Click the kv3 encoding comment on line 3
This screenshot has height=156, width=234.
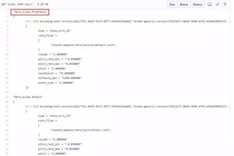pyautogui.click(x=128, y=21)
